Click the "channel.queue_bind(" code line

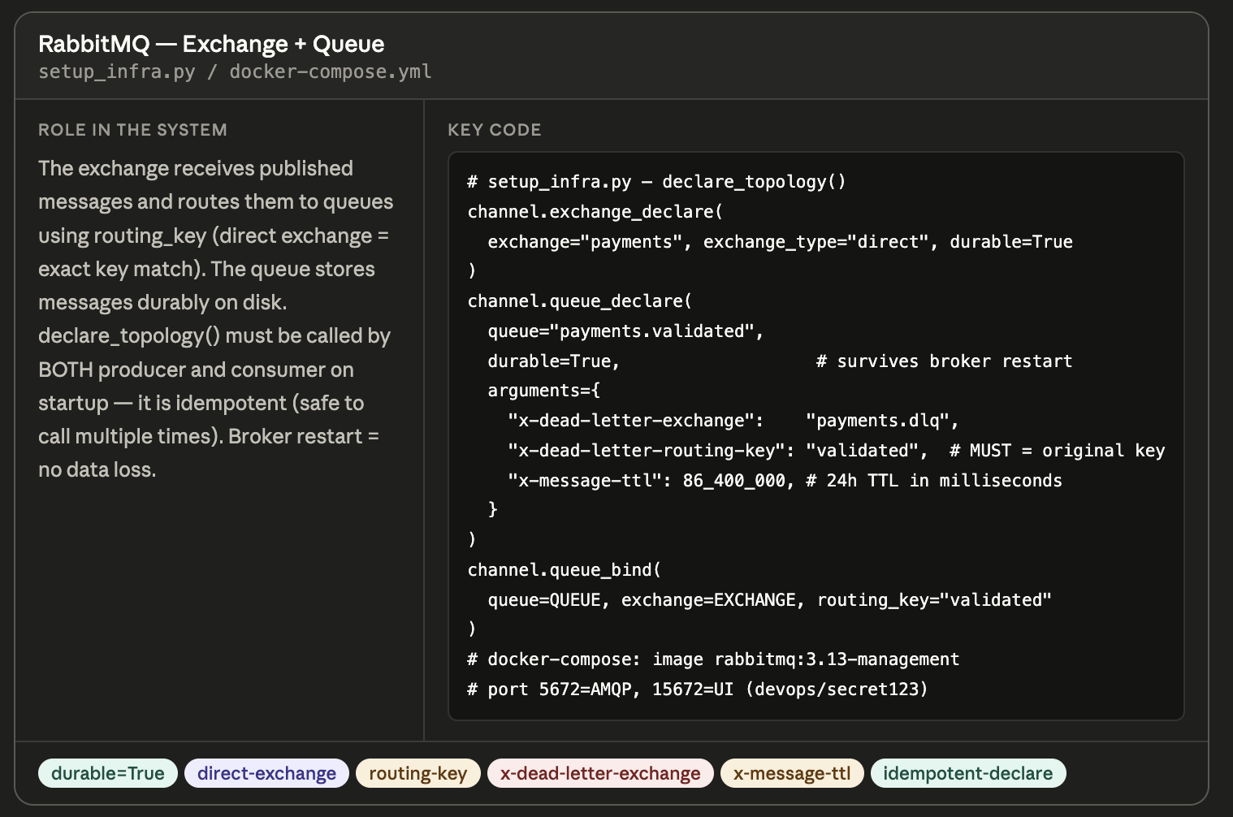tap(564, 569)
